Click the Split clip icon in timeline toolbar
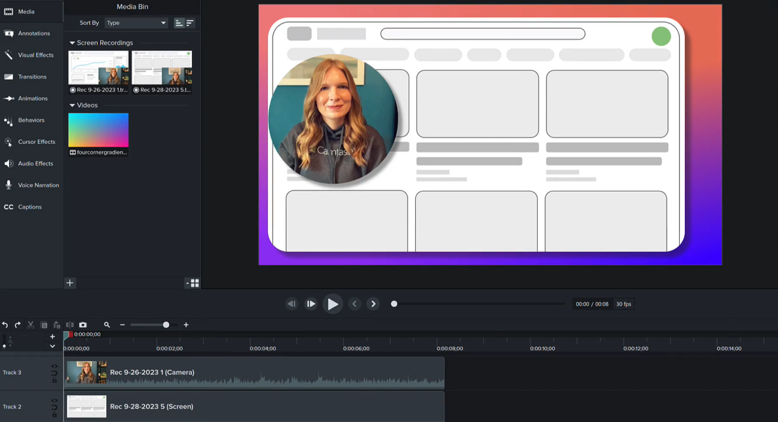This screenshot has width=778, height=422. [x=70, y=325]
